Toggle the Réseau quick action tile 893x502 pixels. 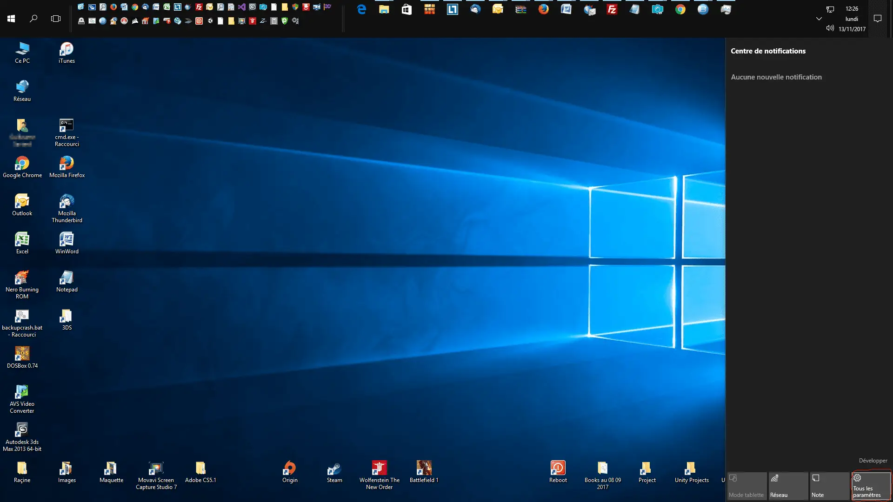click(788, 486)
